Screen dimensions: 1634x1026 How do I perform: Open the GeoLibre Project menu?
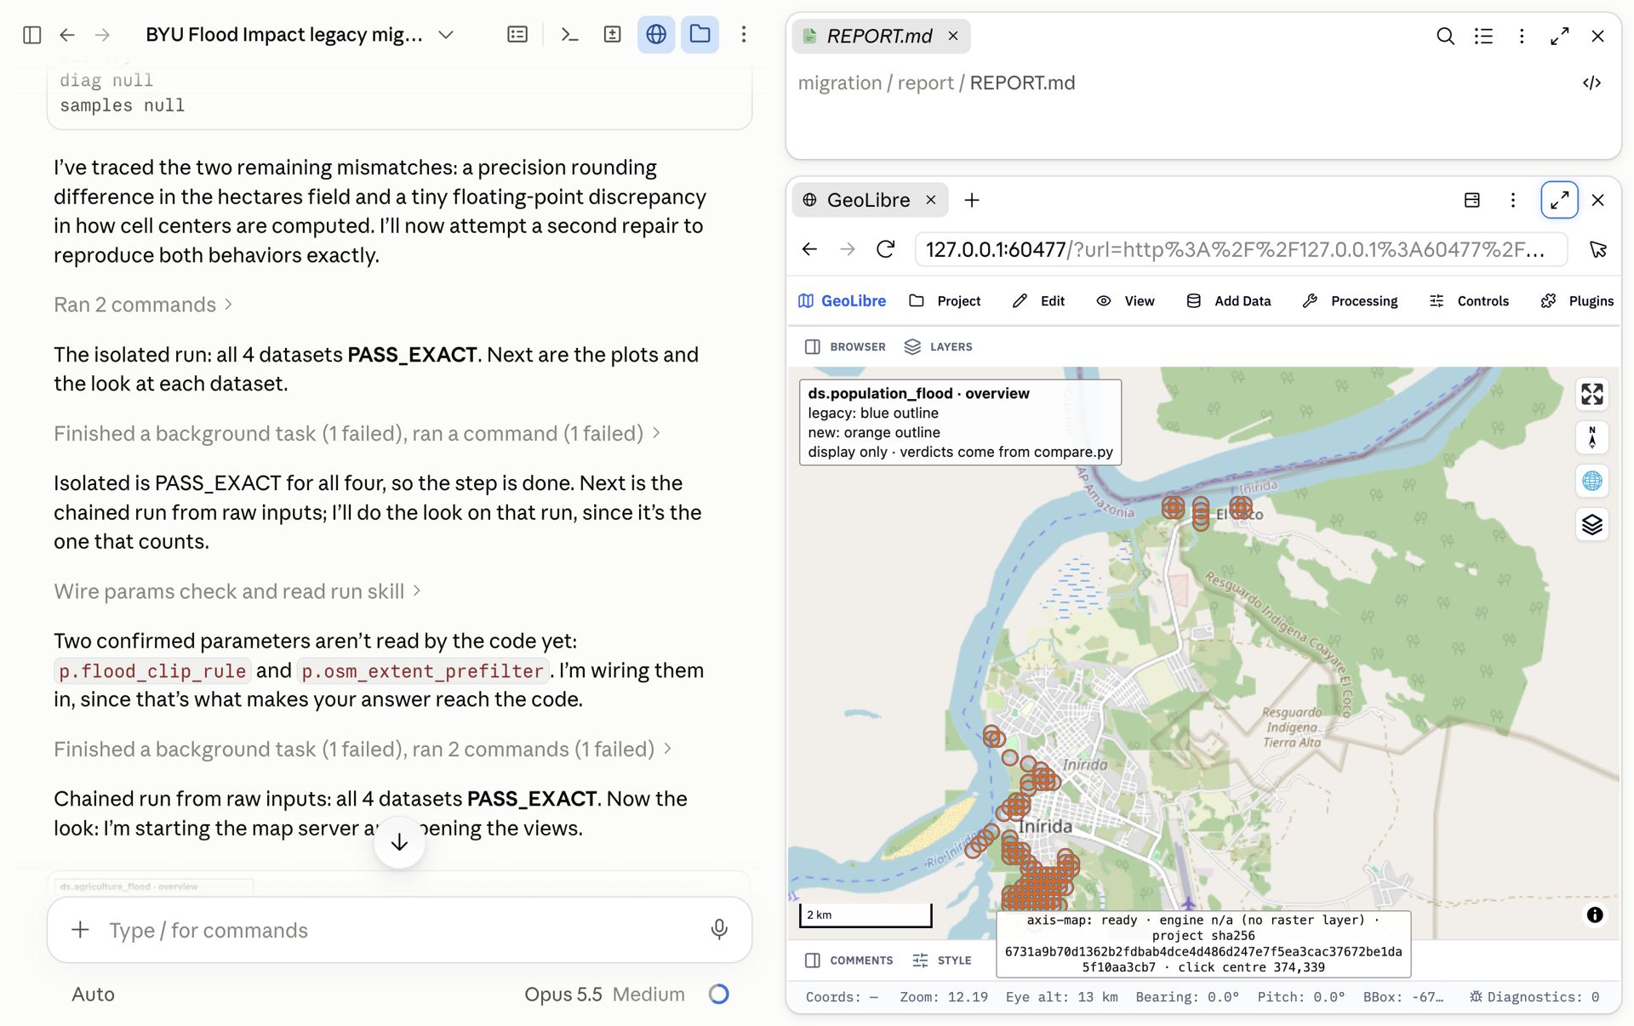(x=945, y=301)
